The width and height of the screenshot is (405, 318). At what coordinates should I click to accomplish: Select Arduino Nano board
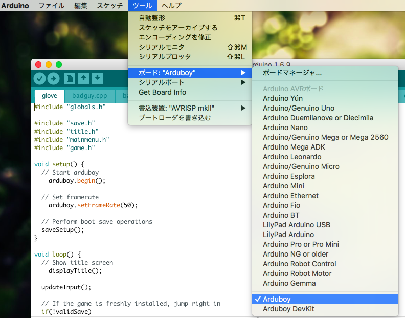tap(325, 128)
